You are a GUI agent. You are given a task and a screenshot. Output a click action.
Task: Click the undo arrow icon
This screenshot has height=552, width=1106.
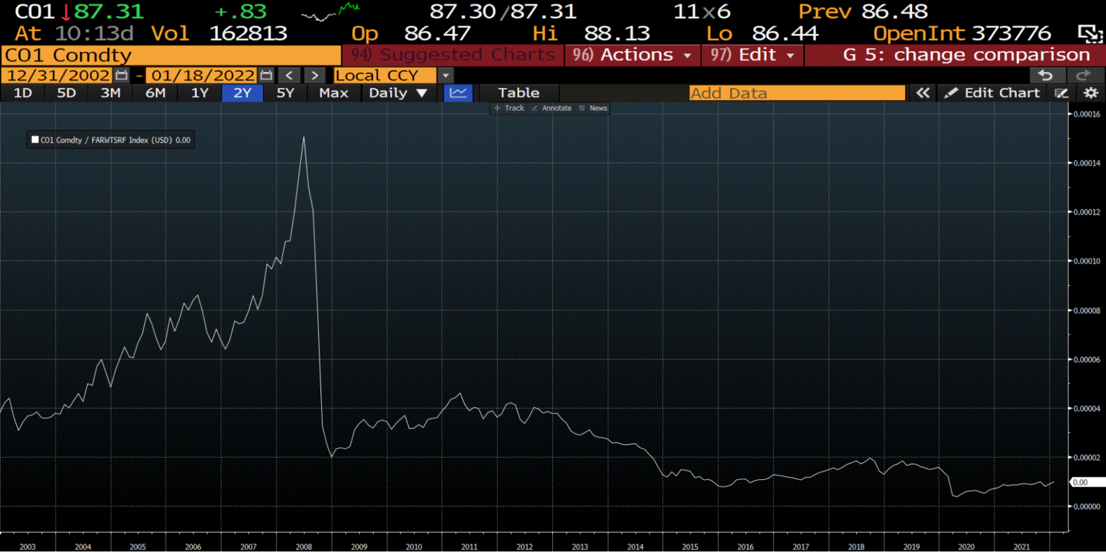[1046, 75]
